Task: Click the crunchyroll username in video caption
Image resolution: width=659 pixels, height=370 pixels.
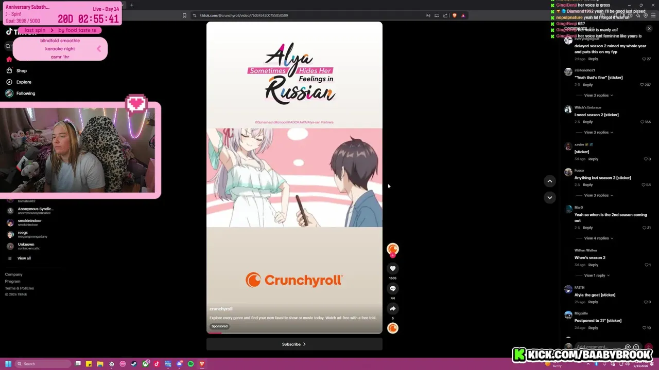Action: point(221,309)
